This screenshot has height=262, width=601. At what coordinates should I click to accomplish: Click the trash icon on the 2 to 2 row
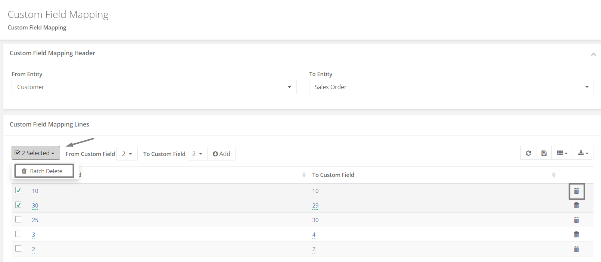click(576, 249)
